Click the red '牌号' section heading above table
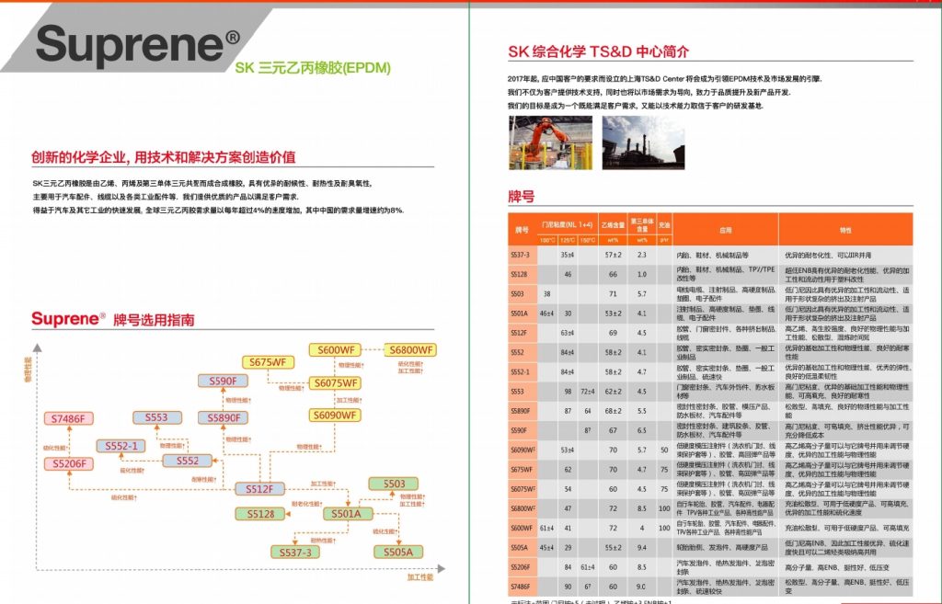The height and width of the screenshot is (604, 942). (x=521, y=197)
